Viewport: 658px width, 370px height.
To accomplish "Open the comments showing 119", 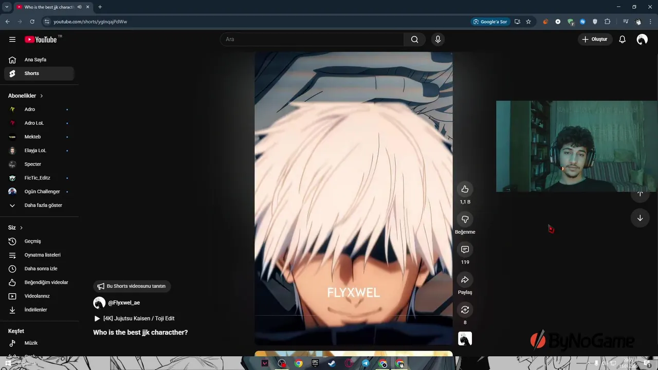I will click(x=465, y=249).
